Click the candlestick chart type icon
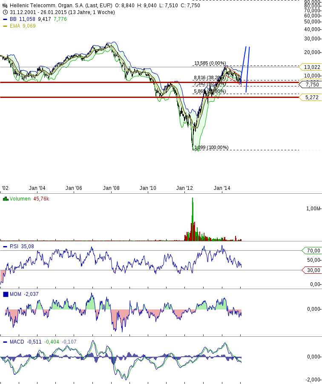Image resolution: width=322 pixels, height=384 pixels. click(5, 6)
